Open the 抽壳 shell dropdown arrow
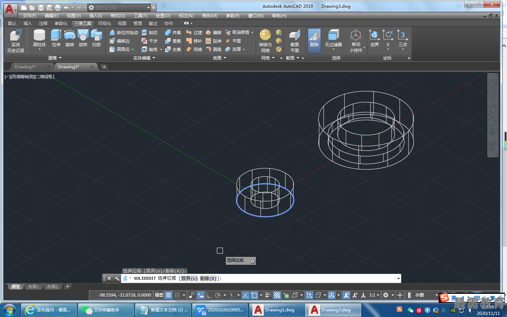The height and width of the screenshot is (317, 507). (x=161, y=50)
